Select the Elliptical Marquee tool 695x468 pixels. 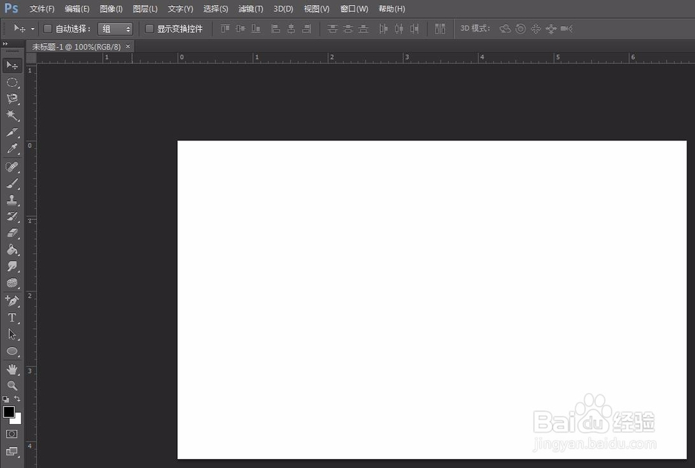pyautogui.click(x=12, y=83)
